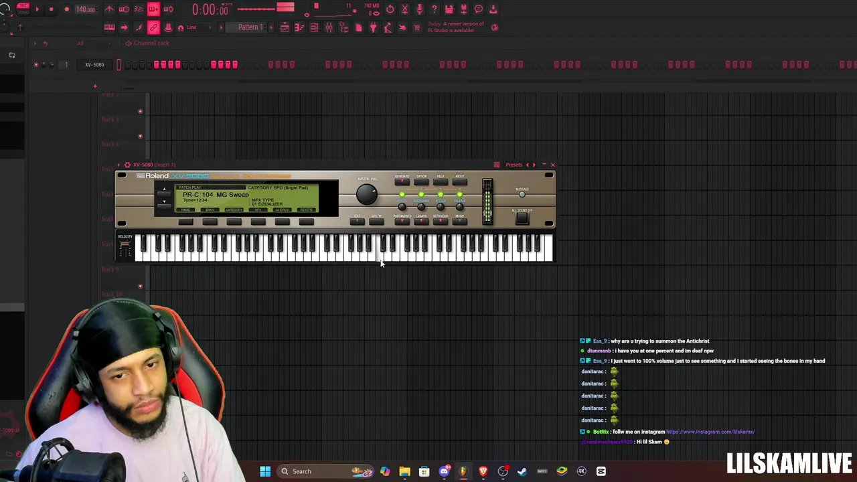Open help with the question mark icon

click(x=435, y=9)
